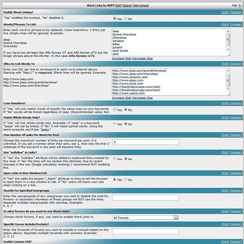Choose No for Case Sensitive
244x244 pixels.
tap(126, 110)
